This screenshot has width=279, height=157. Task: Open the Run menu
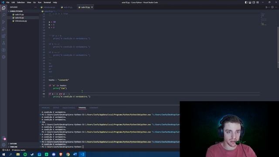[40, 3]
